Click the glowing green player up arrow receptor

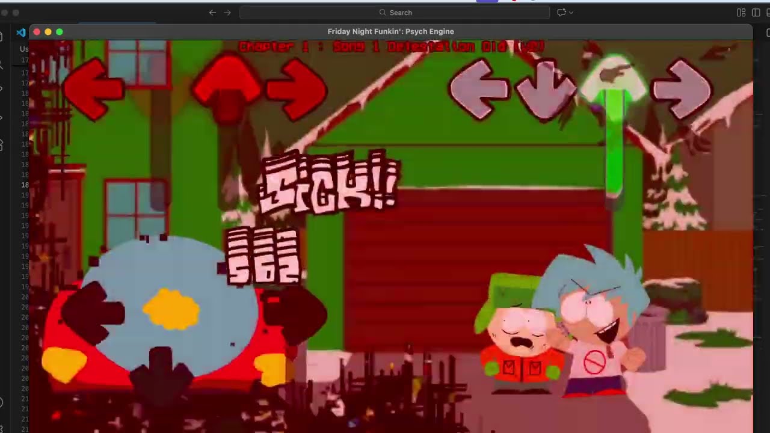614,78
